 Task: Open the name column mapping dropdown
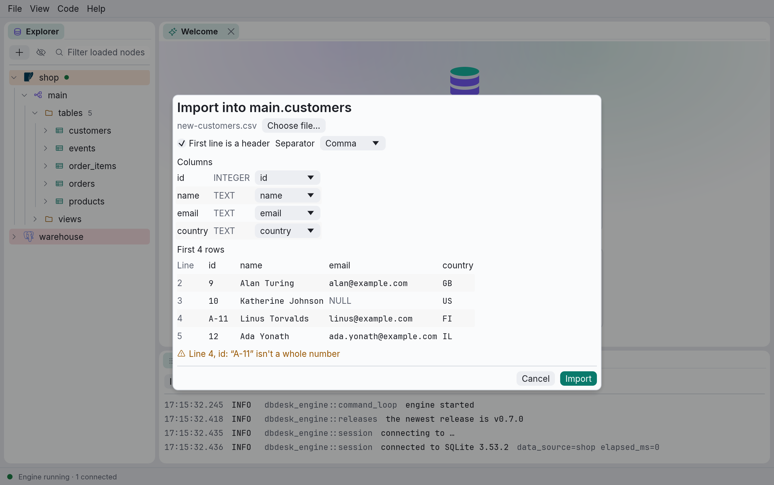point(287,195)
